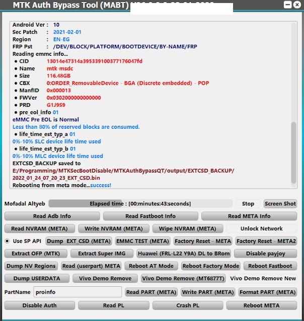
Task: Click the Sec Patch date 2021-02-01
Action: coord(67,32)
